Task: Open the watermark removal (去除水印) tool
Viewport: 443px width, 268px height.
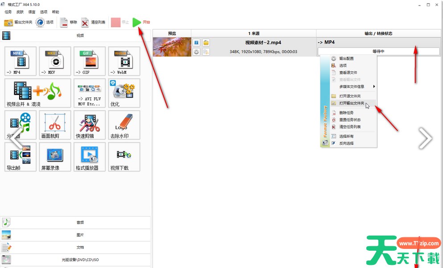Action: click(x=124, y=125)
